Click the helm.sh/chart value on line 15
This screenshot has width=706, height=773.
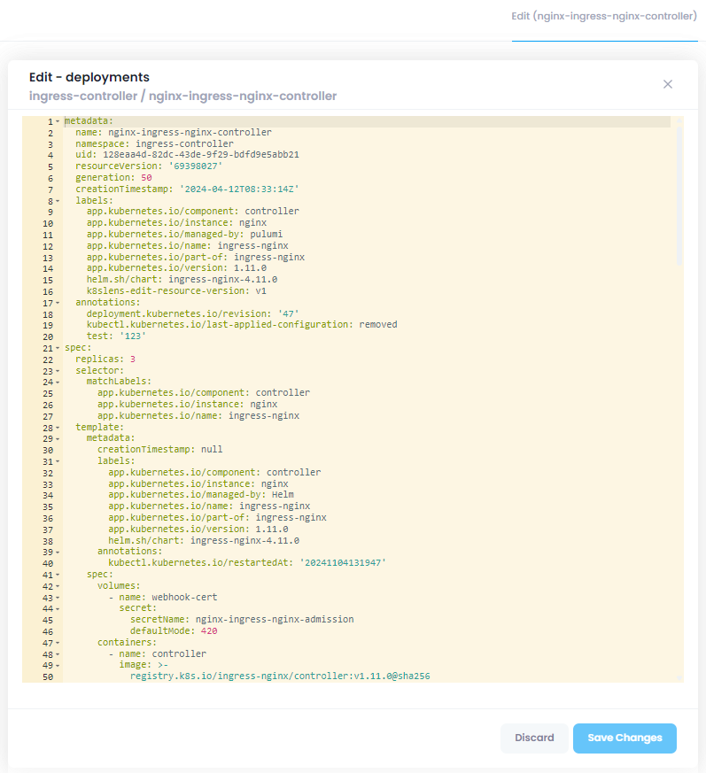223,280
